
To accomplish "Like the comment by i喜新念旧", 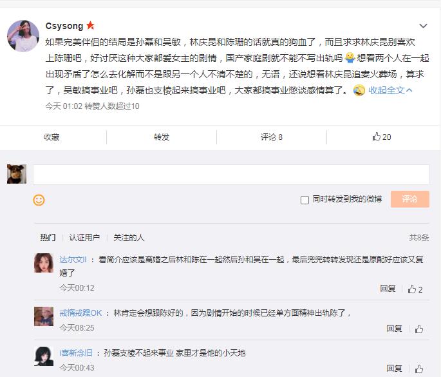I will (x=419, y=369).
